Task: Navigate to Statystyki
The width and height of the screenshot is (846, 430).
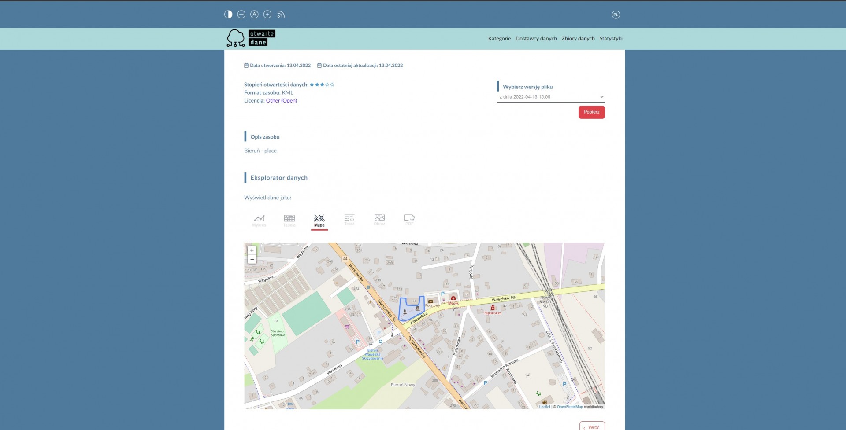Action: tap(611, 39)
